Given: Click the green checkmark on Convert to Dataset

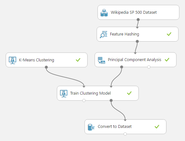Looking at the screenshot, I should [x=157, y=127].
